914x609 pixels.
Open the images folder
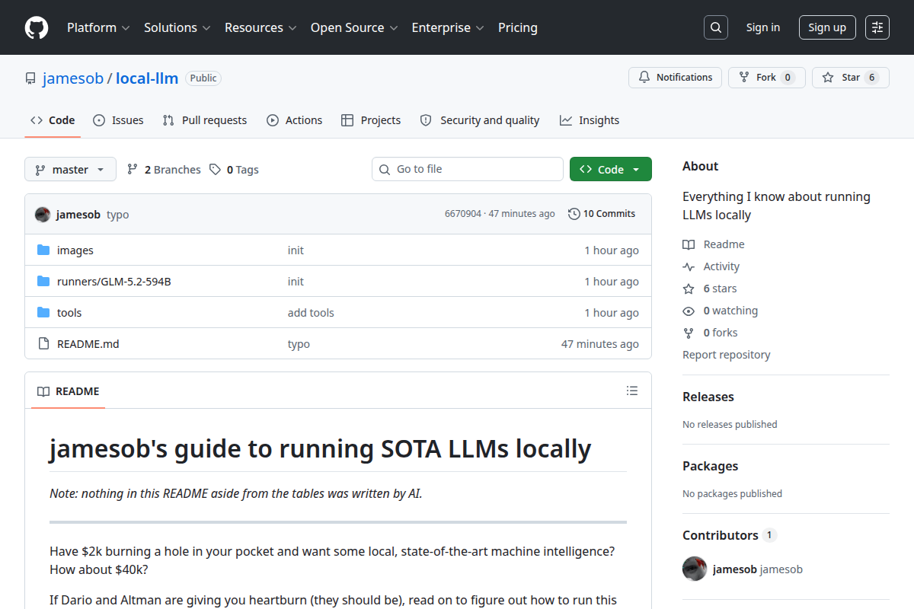click(x=75, y=250)
